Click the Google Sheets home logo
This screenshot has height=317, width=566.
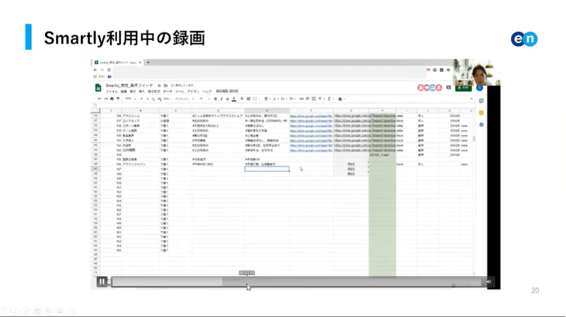tap(98, 88)
